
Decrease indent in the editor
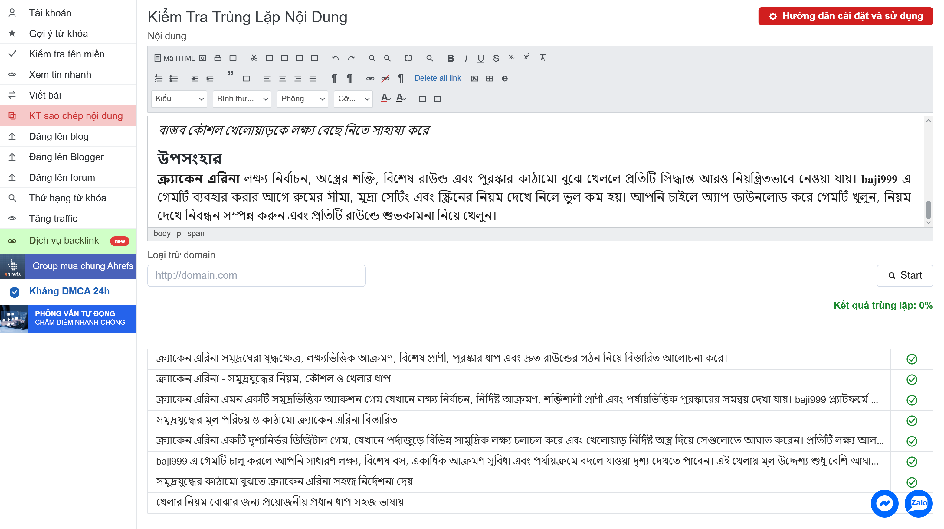[x=195, y=78]
